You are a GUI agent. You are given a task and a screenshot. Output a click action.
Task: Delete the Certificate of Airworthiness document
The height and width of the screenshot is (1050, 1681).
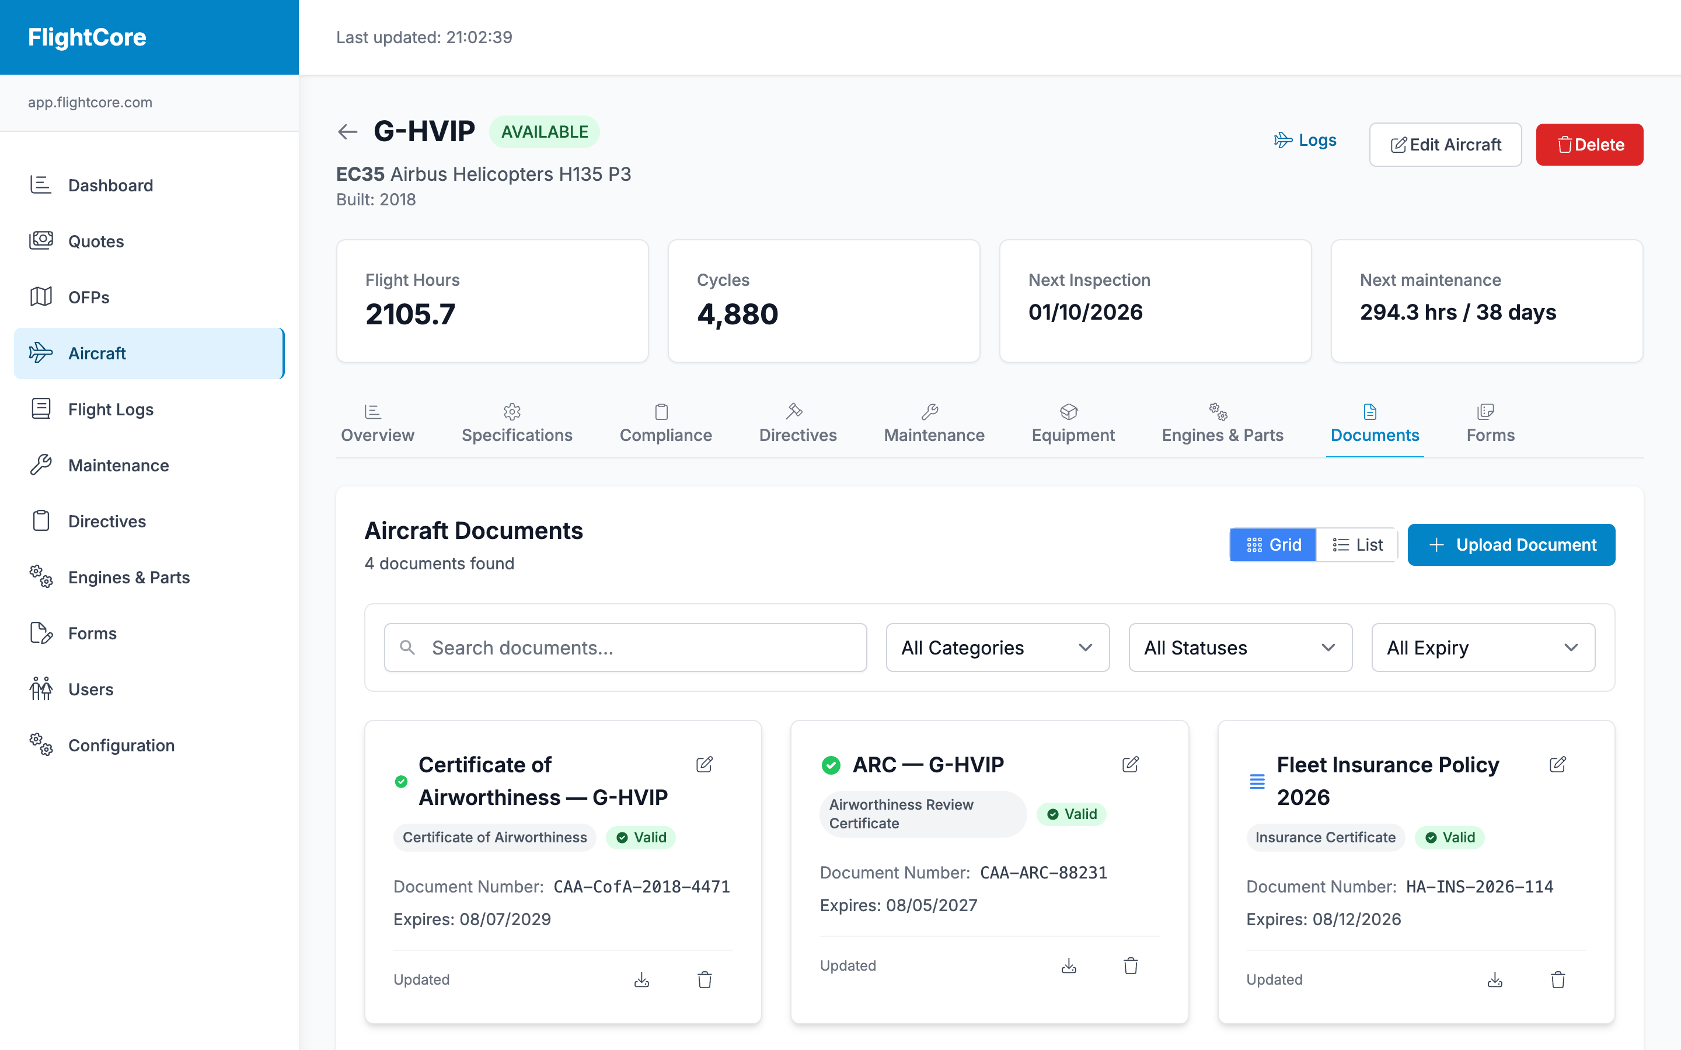pos(705,980)
